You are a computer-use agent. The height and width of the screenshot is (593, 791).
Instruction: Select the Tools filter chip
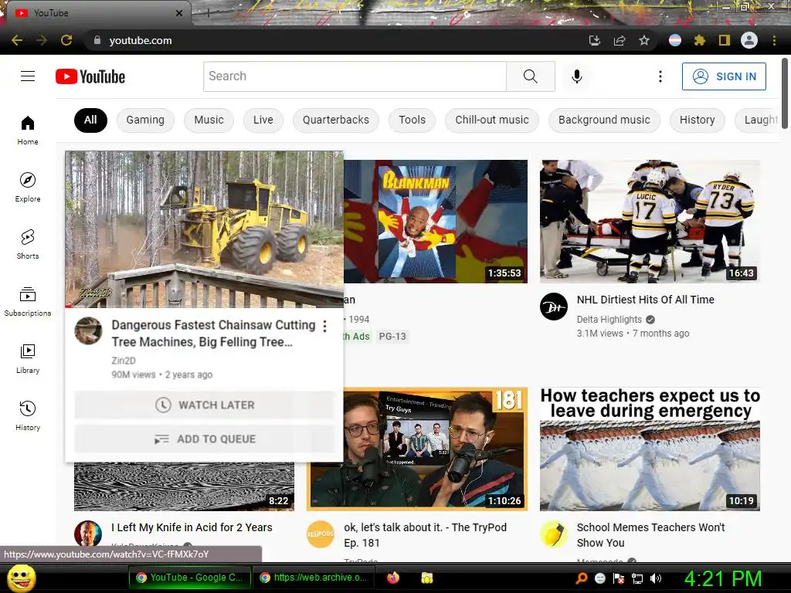[412, 120]
